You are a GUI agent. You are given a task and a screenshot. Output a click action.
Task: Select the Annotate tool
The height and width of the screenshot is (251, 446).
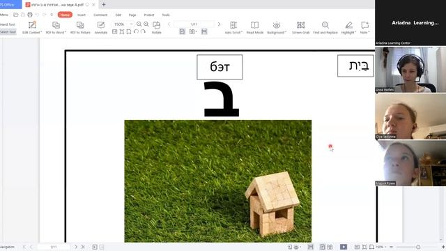point(100,27)
